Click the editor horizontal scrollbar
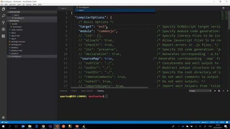230x129 pixels. point(109,87)
